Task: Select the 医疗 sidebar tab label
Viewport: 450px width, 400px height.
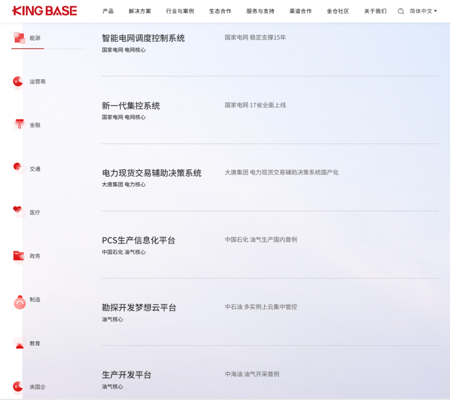Action: click(35, 212)
